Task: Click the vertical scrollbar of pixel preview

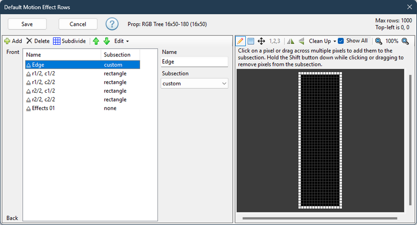Action: [x=410, y=140]
